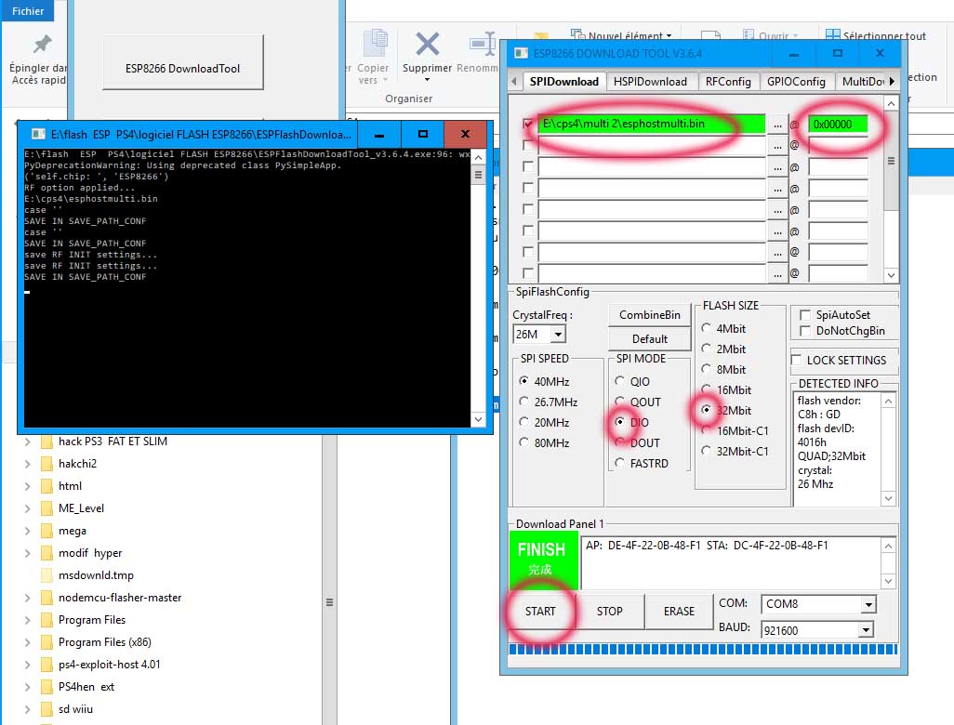
Task: Click the Program Files (x86) folder icon
Action: (x=46, y=642)
